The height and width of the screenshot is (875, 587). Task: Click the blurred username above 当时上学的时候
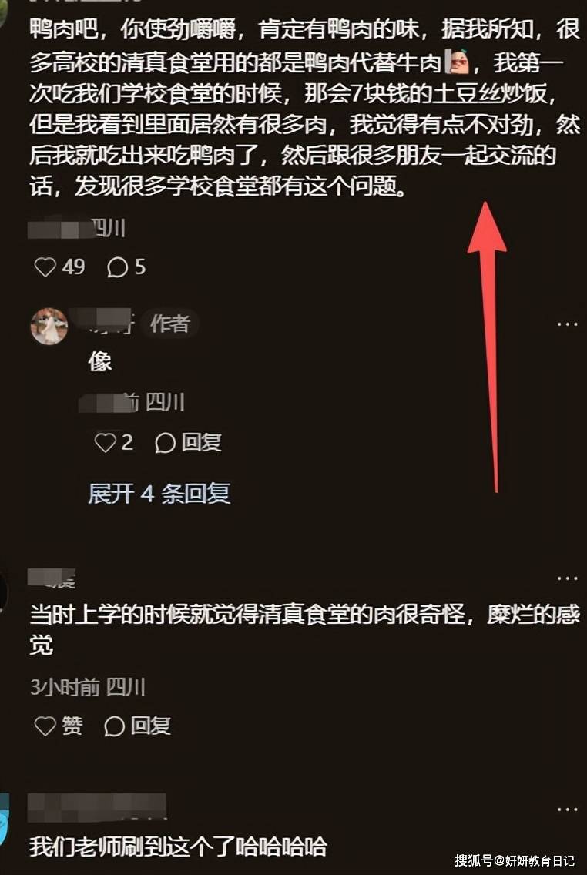52,578
